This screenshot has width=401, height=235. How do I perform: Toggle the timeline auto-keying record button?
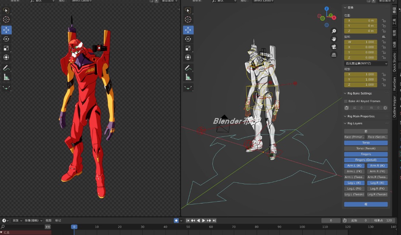tap(176, 220)
